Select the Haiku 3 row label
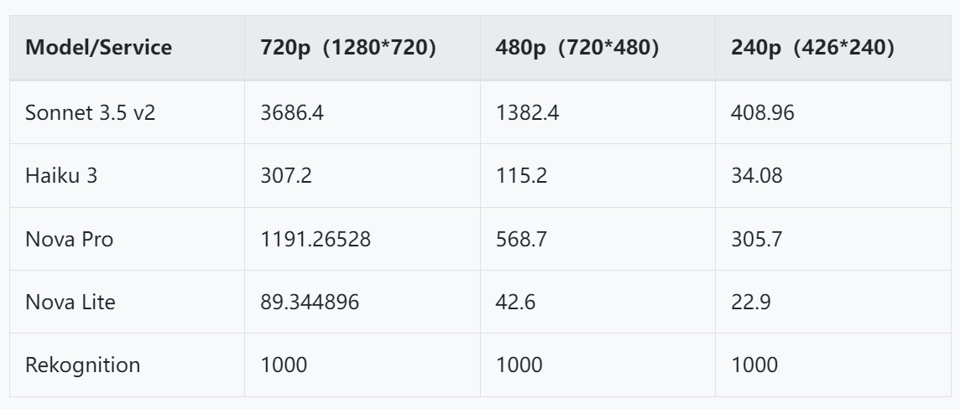The height and width of the screenshot is (409, 960). click(x=61, y=175)
